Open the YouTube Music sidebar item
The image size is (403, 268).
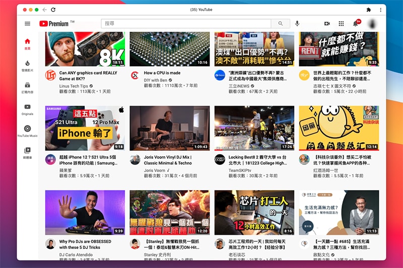point(27,131)
